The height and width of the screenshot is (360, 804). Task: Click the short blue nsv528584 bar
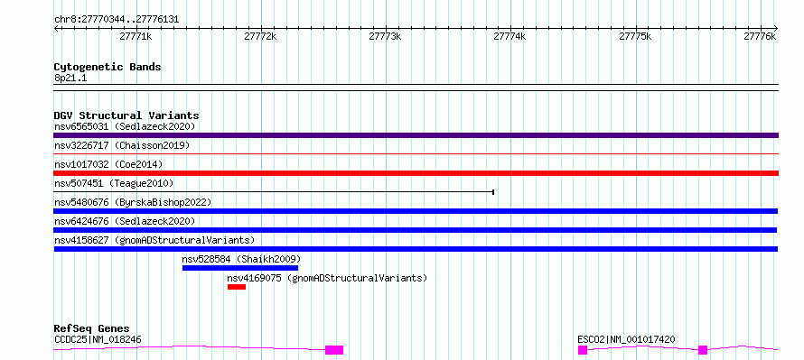240,268
